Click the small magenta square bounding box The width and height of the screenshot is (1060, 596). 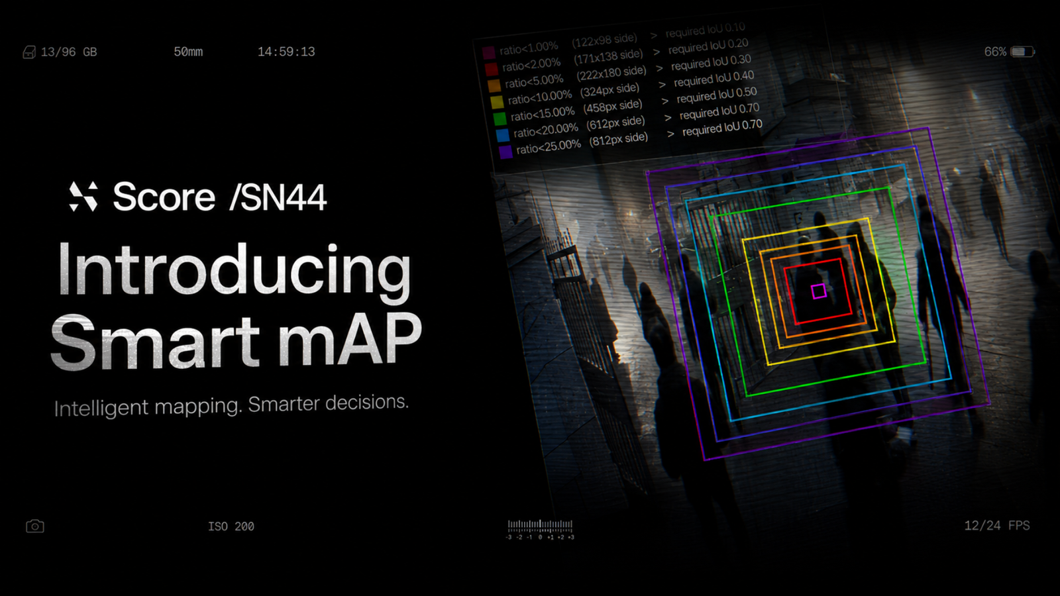tap(819, 291)
